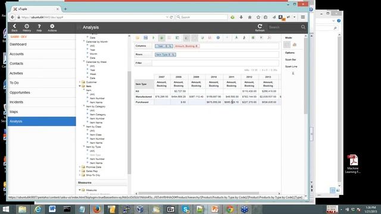Open the History clock icon

[27, 28]
